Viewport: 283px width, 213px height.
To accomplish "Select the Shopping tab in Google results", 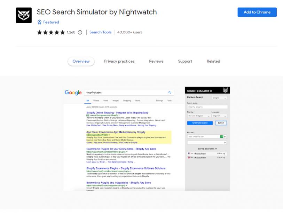I will click(127, 101).
